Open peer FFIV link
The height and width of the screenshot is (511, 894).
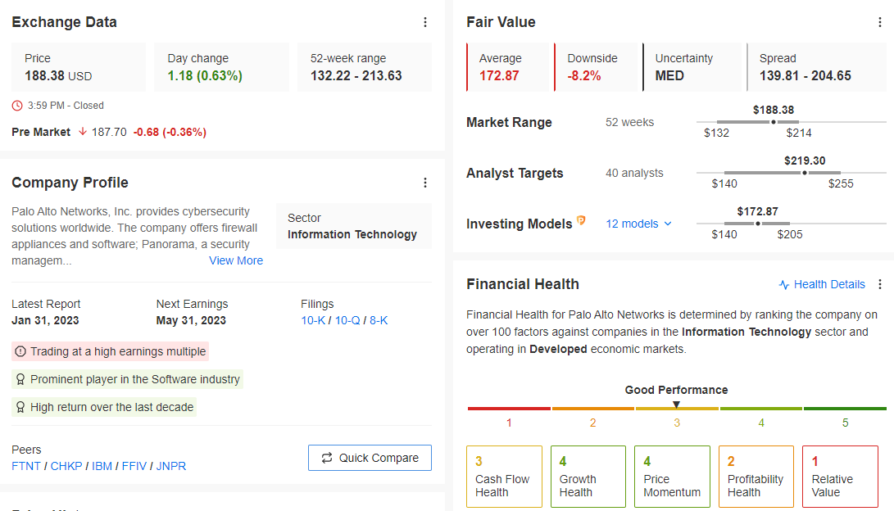(x=134, y=466)
